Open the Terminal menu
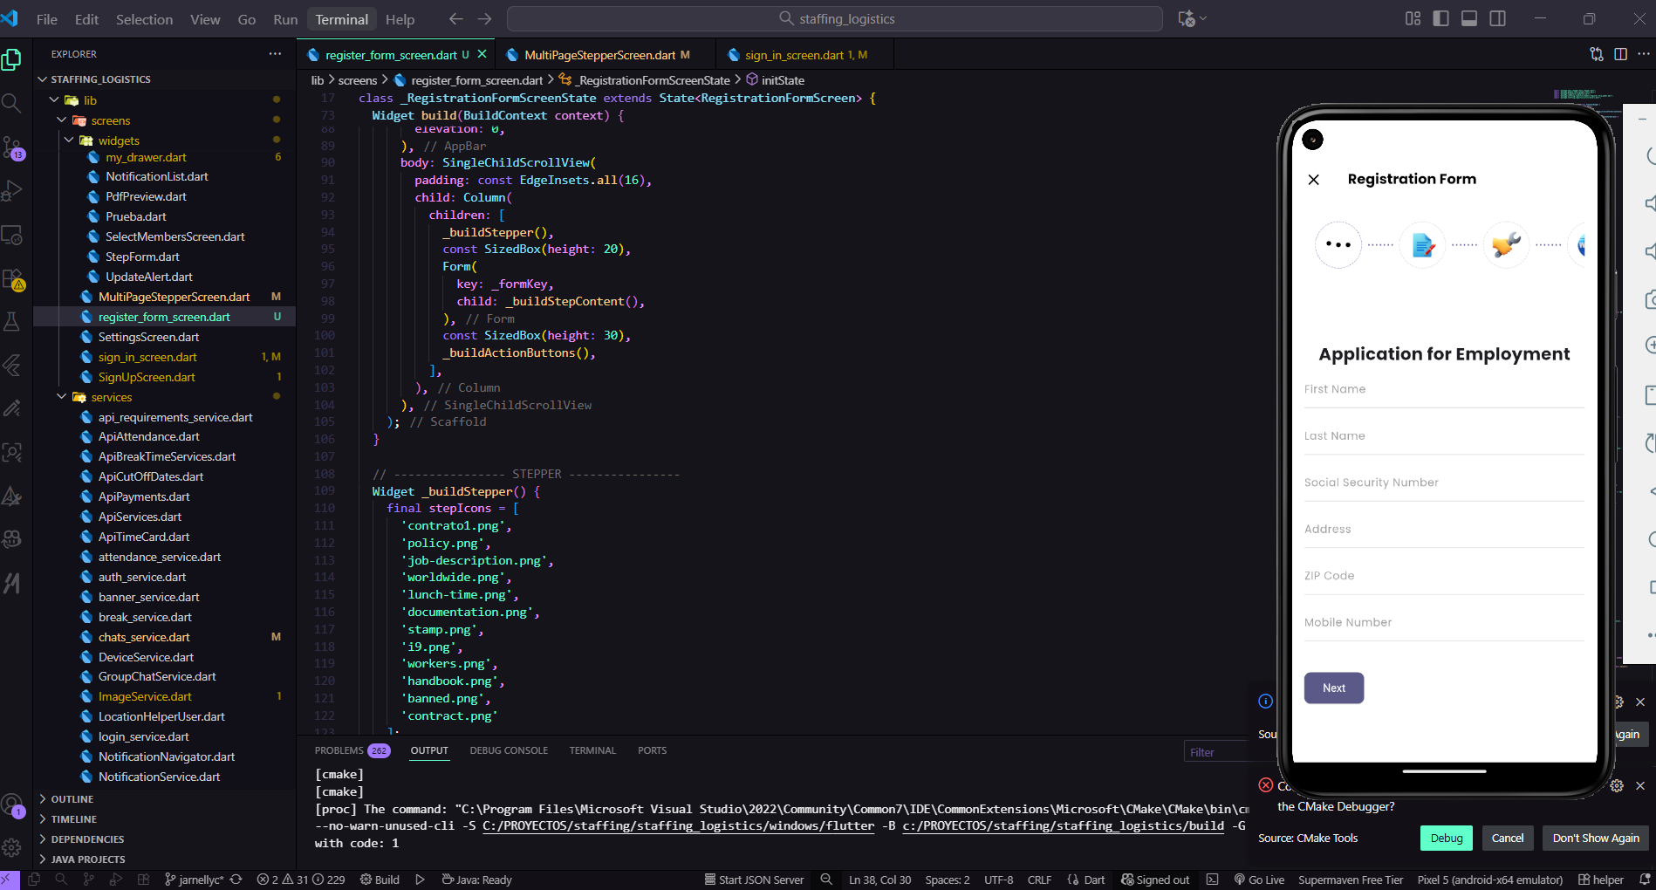 click(341, 19)
